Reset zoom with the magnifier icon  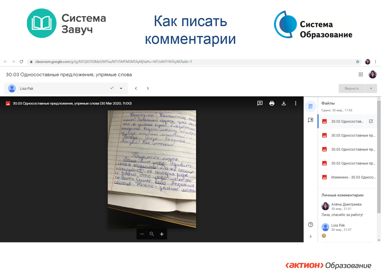click(x=152, y=234)
